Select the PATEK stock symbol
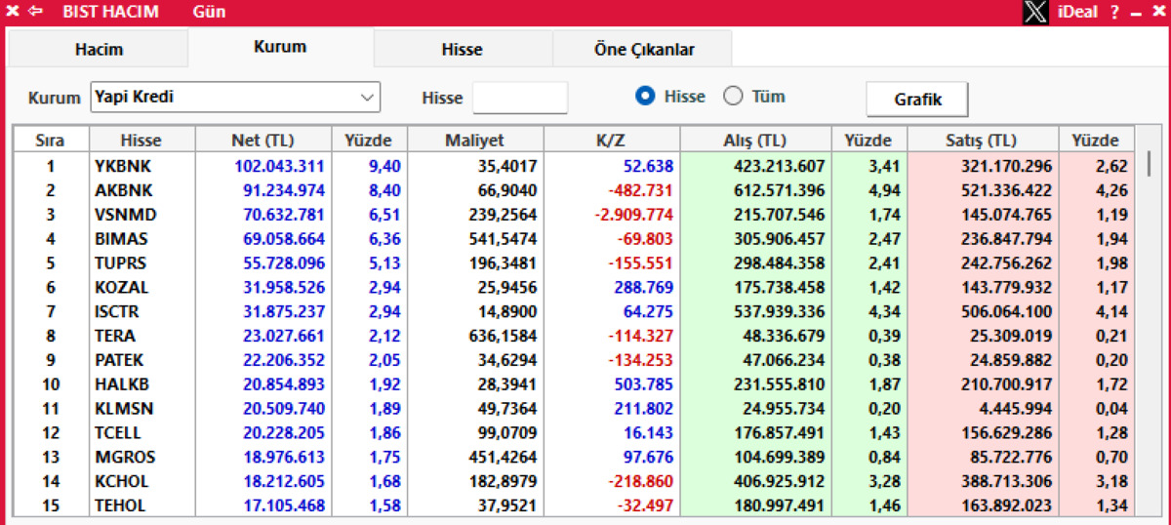This screenshot has width=1171, height=525. (x=120, y=360)
